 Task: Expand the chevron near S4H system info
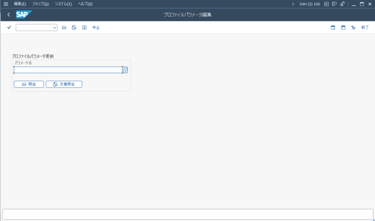pos(292,4)
